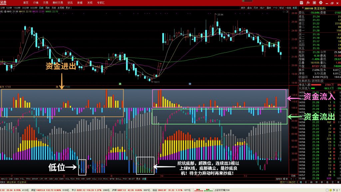Image resolution: width=341 pixels, height=192 pixels.
Task: Open the 行情 menu
Action: (36, 3)
